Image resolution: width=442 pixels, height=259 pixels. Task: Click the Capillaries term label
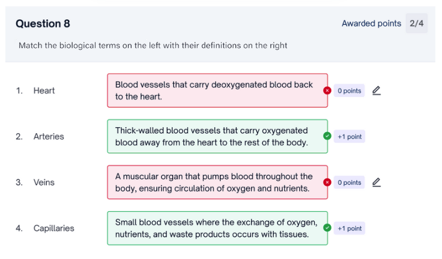54,228
